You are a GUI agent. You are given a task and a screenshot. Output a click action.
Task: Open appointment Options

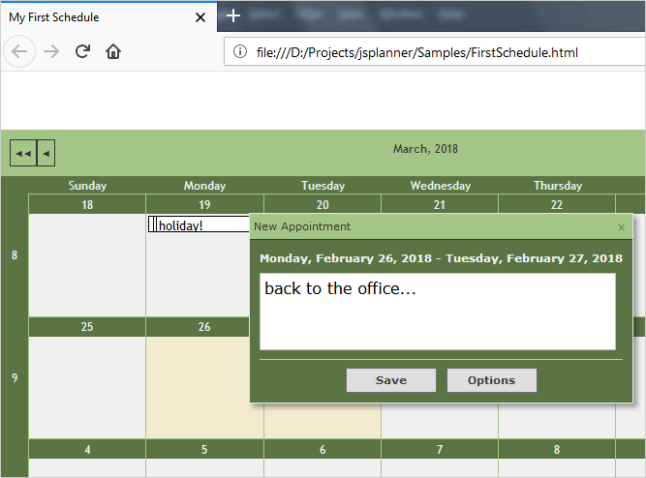[x=491, y=380]
